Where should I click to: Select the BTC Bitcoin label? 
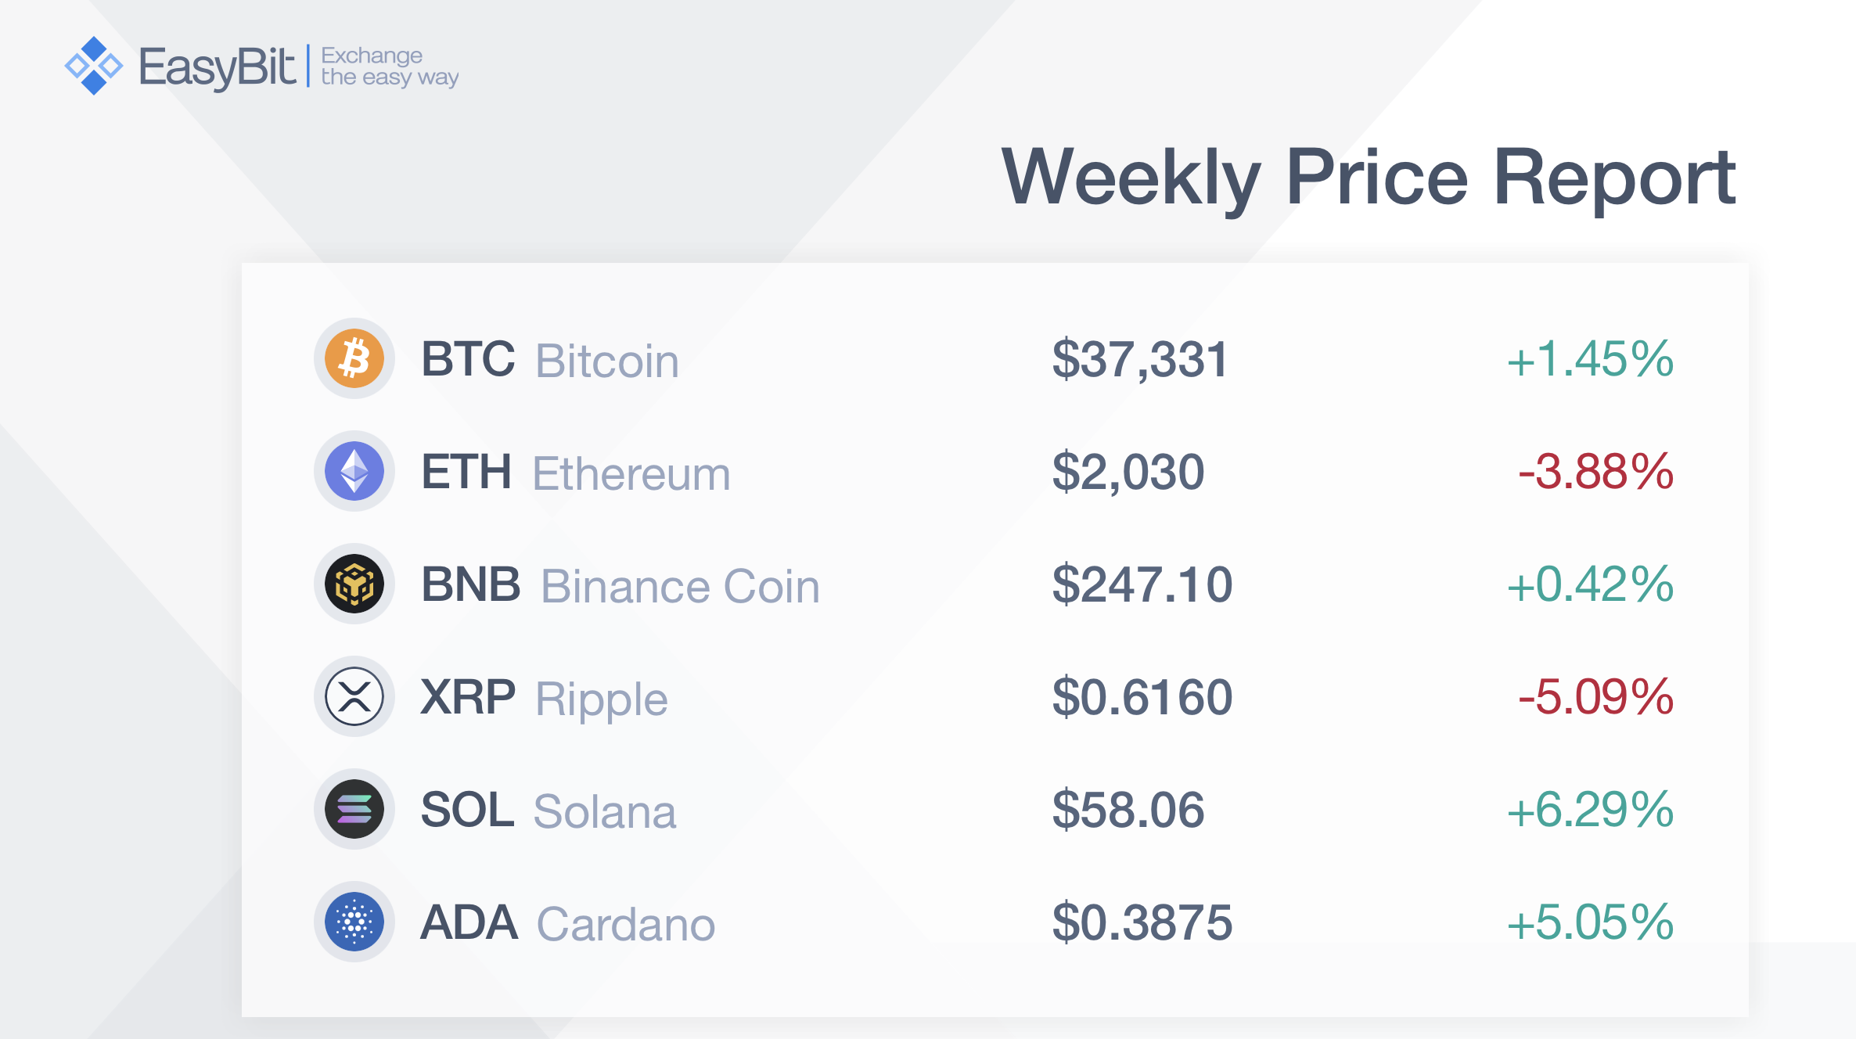coord(550,361)
